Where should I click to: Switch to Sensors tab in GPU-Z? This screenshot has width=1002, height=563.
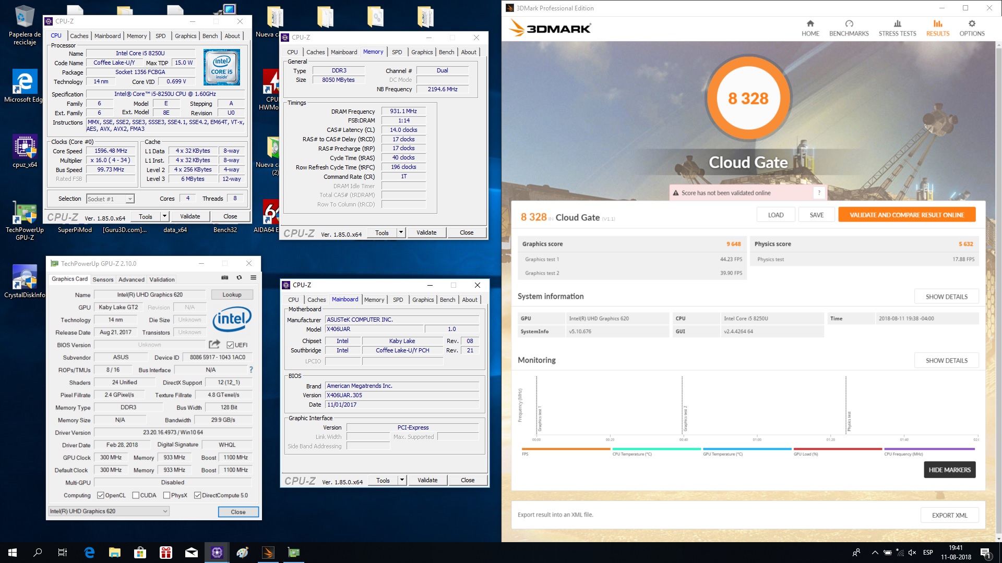[103, 279]
